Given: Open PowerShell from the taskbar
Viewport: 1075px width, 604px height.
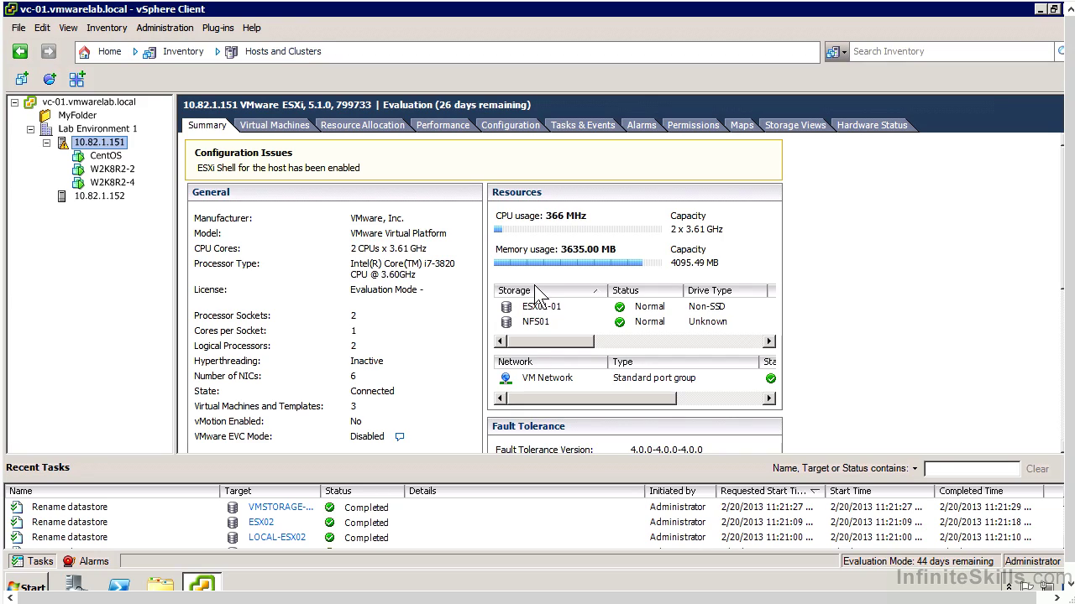Looking at the screenshot, I should click(119, 586).
